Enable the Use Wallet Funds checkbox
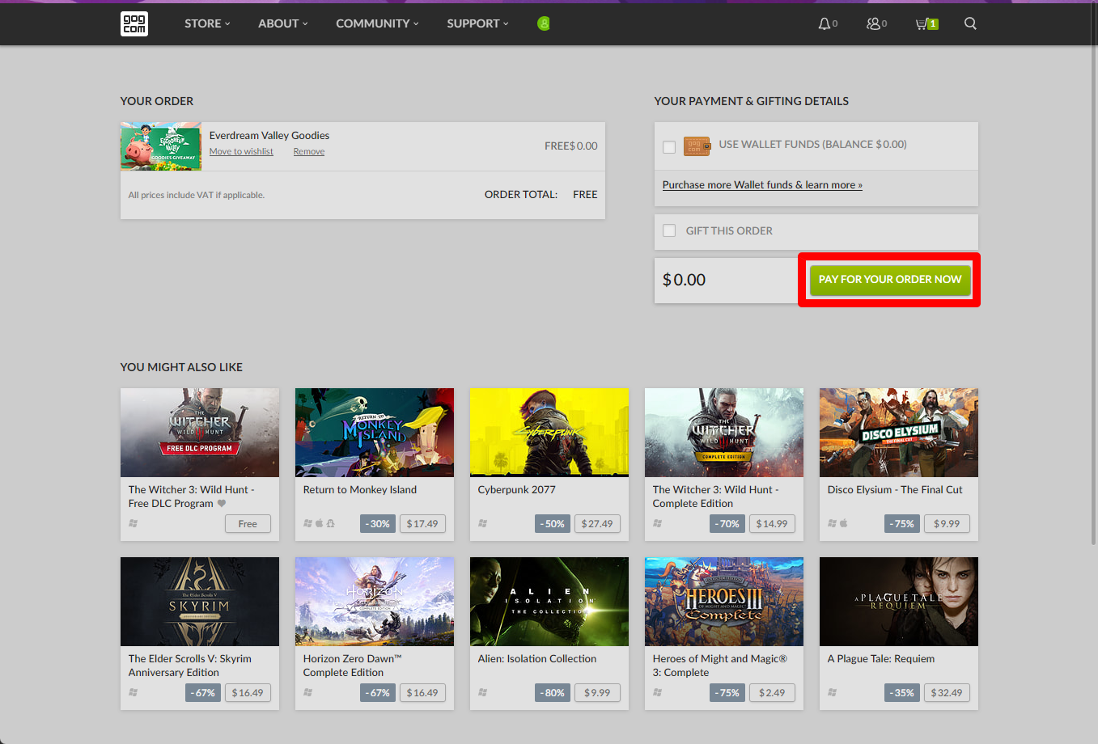The height and width of the screenshot is (744, 1098). (x=669, y=146)
